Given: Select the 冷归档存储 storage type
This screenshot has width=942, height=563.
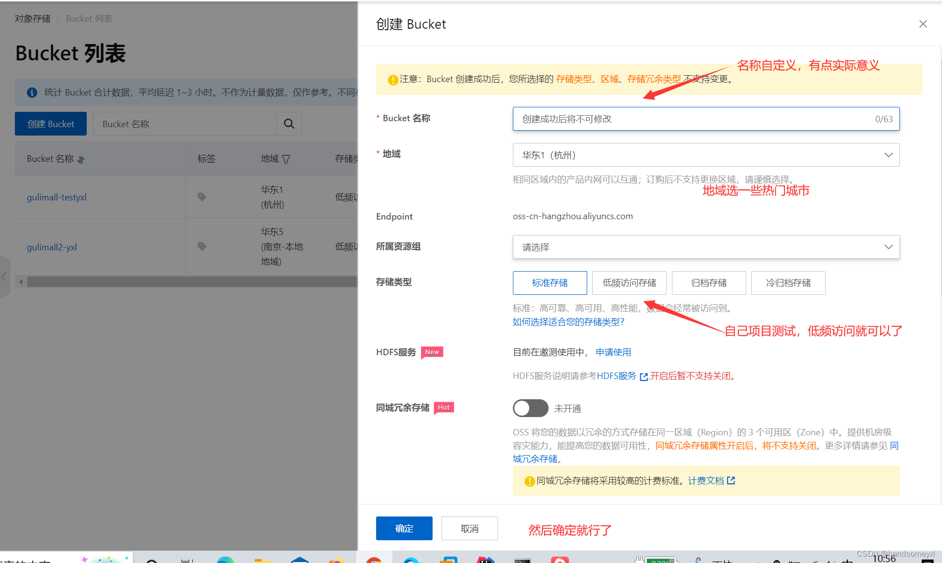Looking at the screenshot, I should point(788,283).
